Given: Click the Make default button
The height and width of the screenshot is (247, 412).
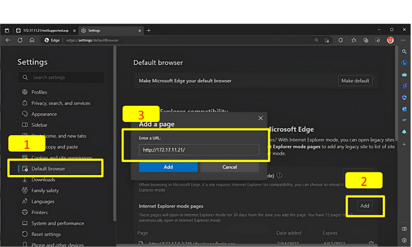Looking at the screenshot, I should pyautogui.click(x=355, y=81).
